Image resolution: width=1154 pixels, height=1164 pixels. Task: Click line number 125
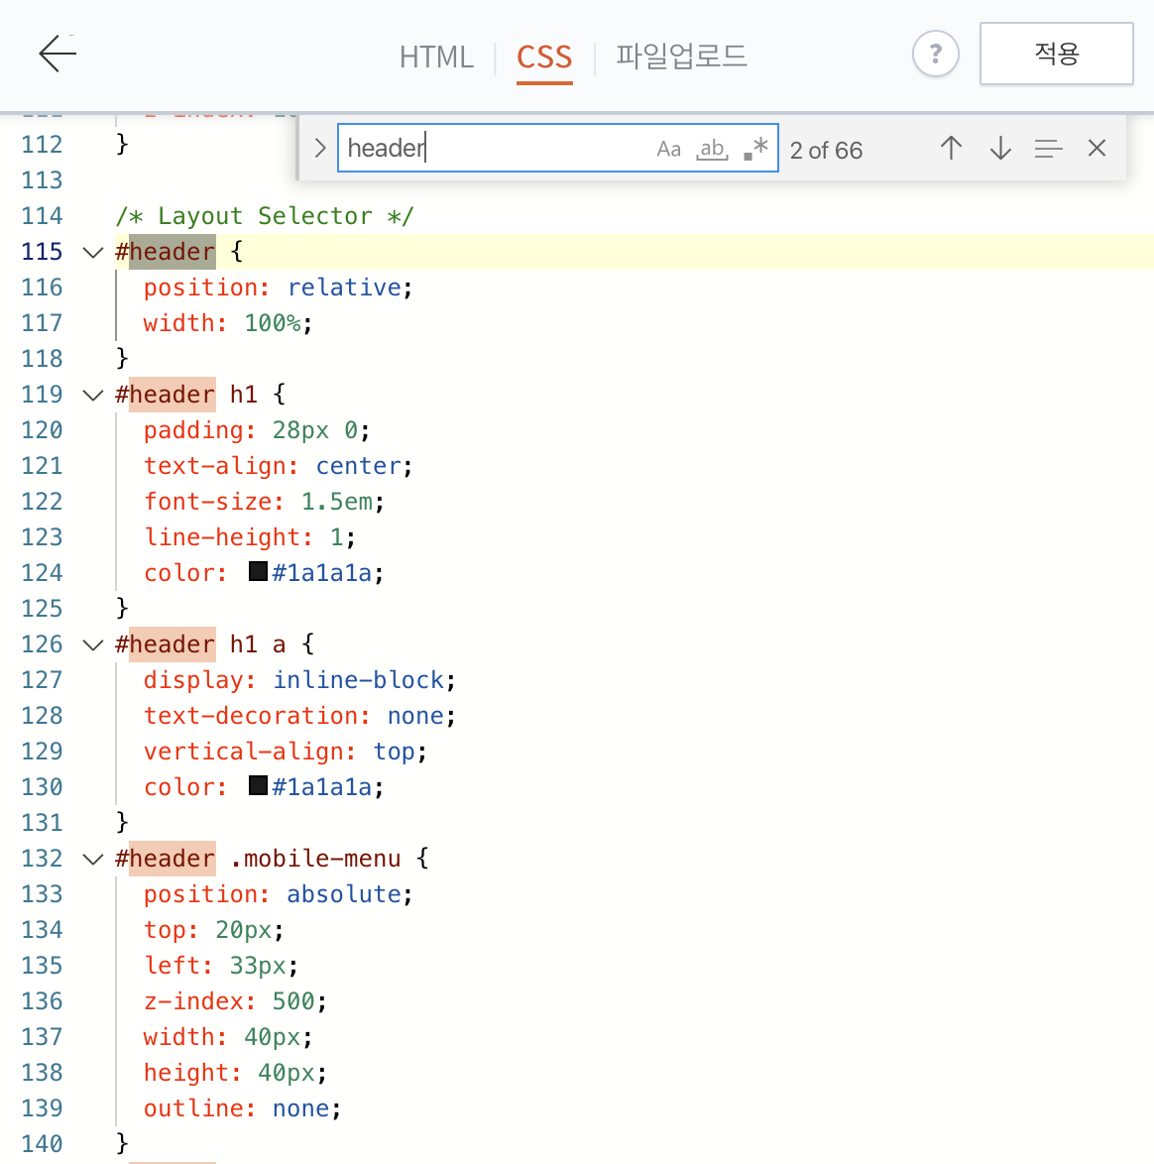[x=43, y=609]
